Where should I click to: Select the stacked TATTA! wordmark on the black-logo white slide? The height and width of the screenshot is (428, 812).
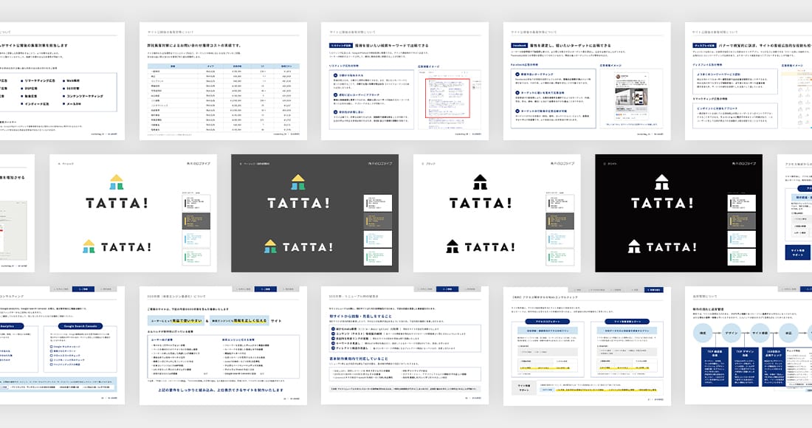tap(481, 204)
